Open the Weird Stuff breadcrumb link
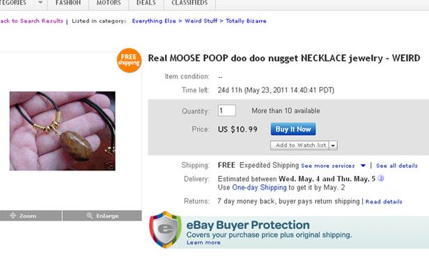This screenshot has height=268, width=429. coord(201,21)
